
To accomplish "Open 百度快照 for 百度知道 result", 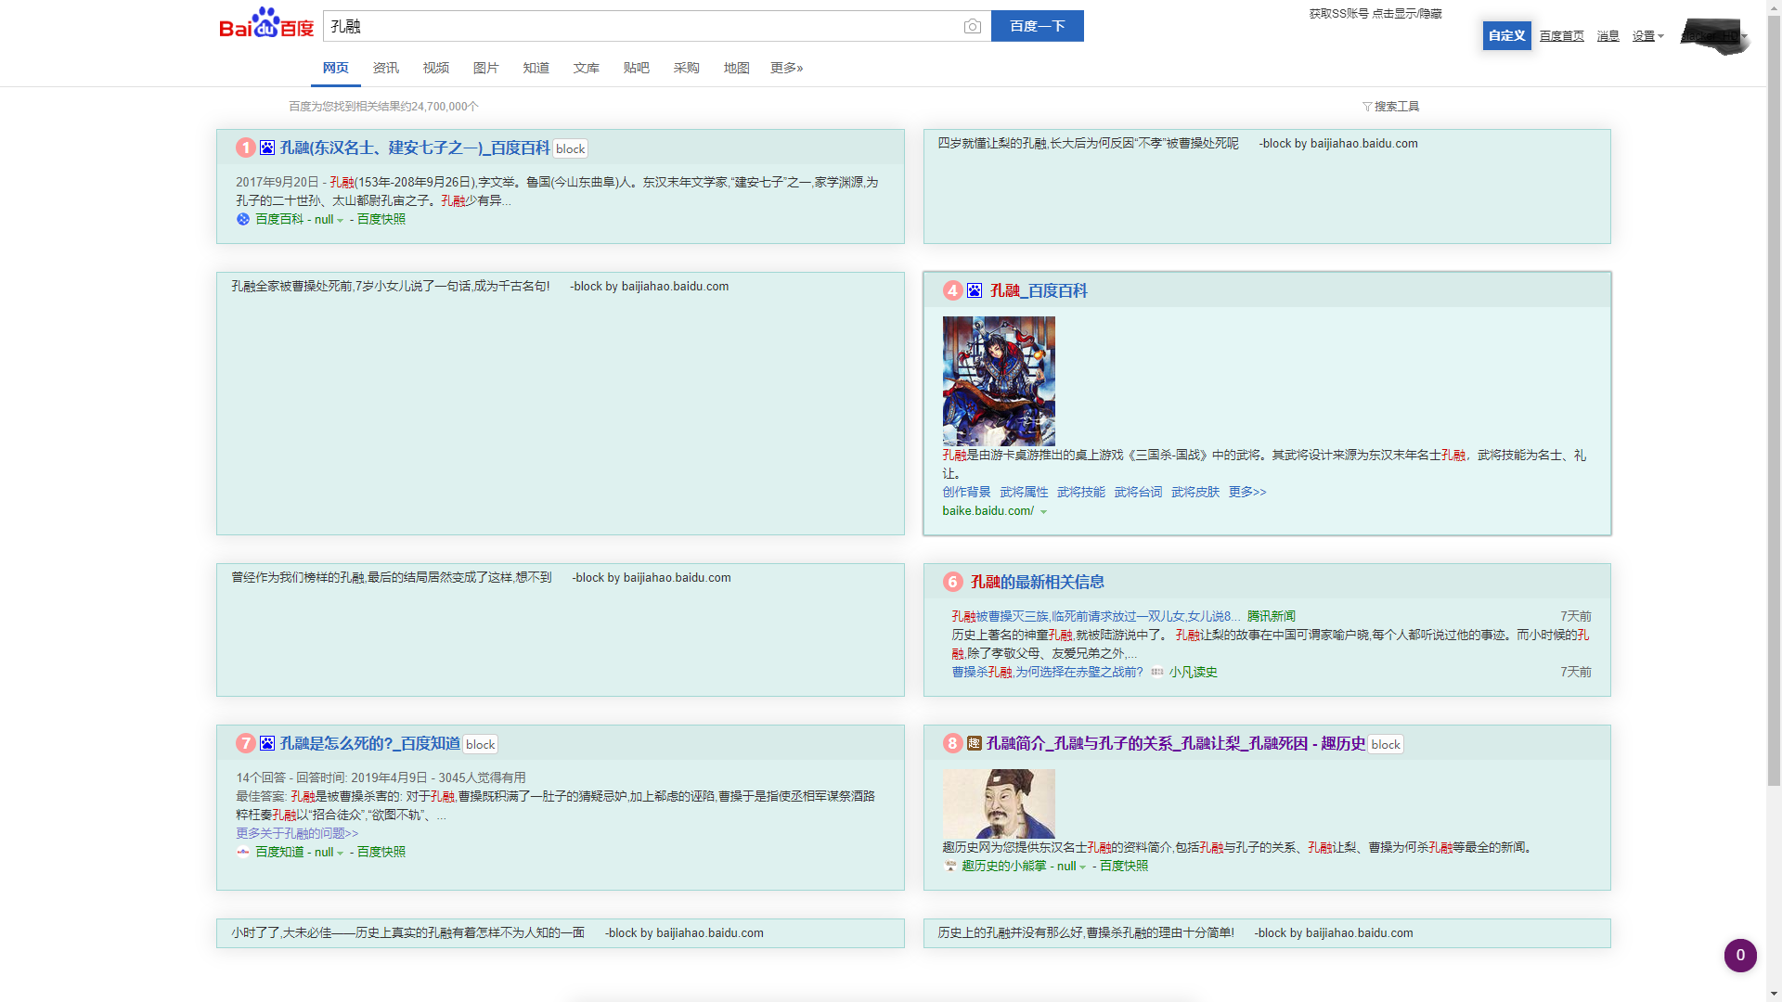I will click(381, 852).
